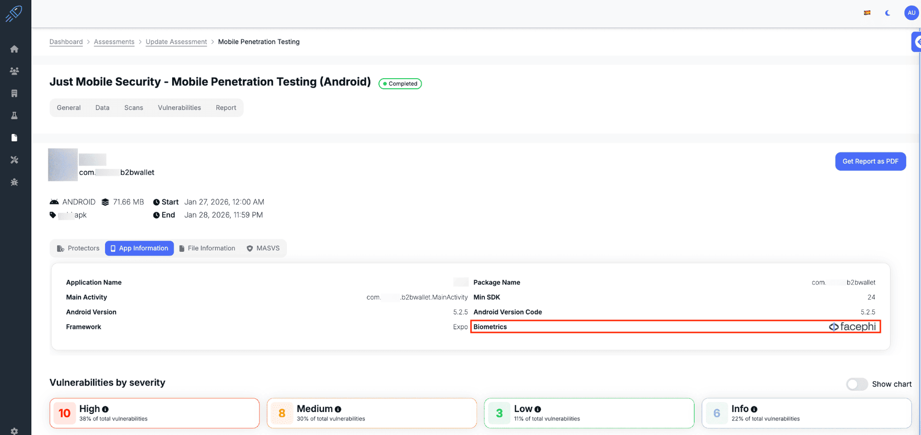Click the High severity info icon
This screenshot has width=921, height=435.
coord(106,410)
